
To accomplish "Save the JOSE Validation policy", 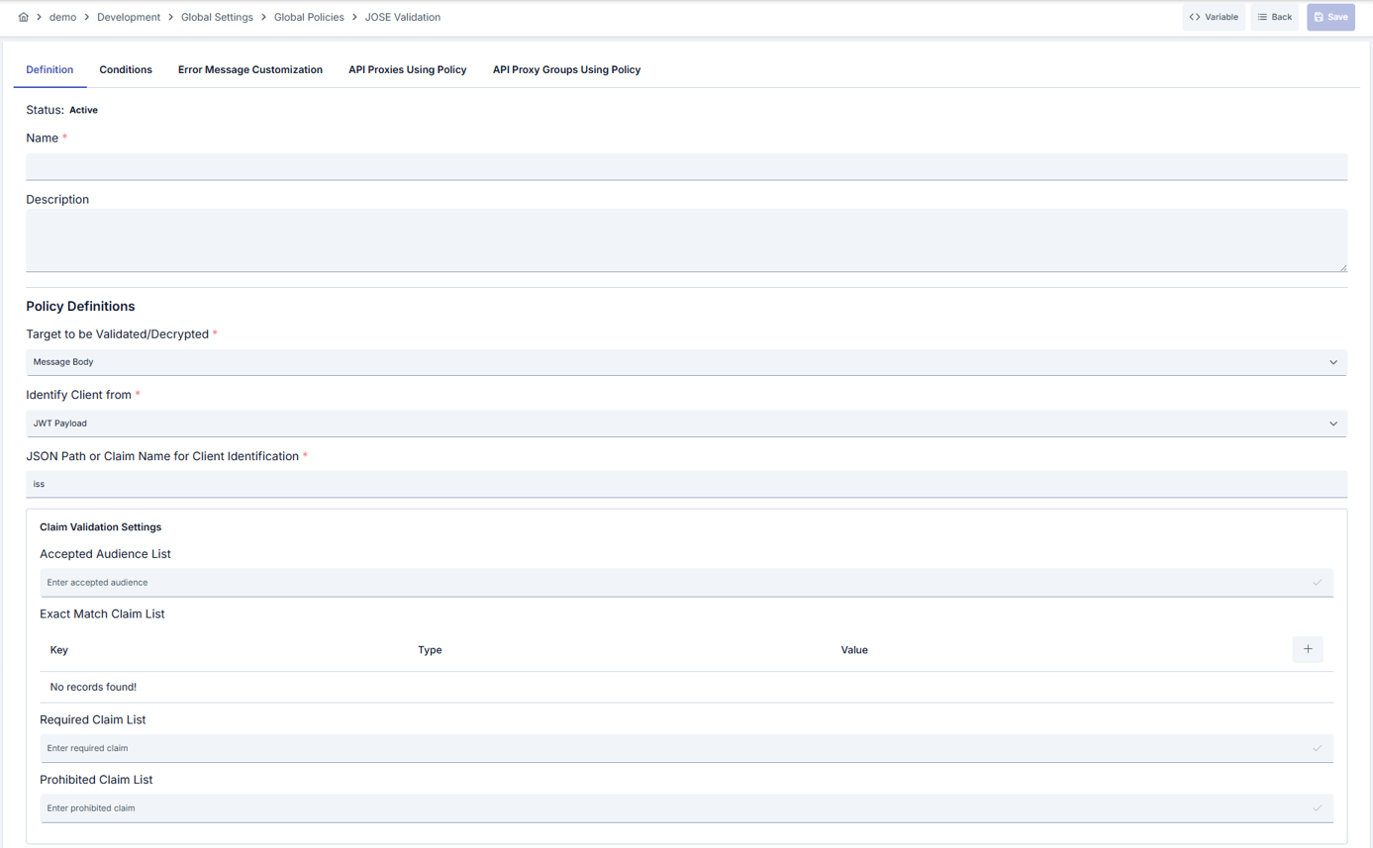I will (1330, 17).
